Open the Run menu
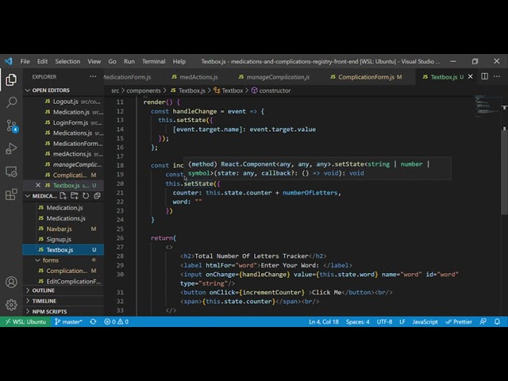508x381 pixels. coord(129,61)
